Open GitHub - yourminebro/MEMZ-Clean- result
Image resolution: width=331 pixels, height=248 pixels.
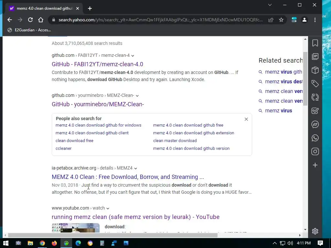[x=98, y=104]
